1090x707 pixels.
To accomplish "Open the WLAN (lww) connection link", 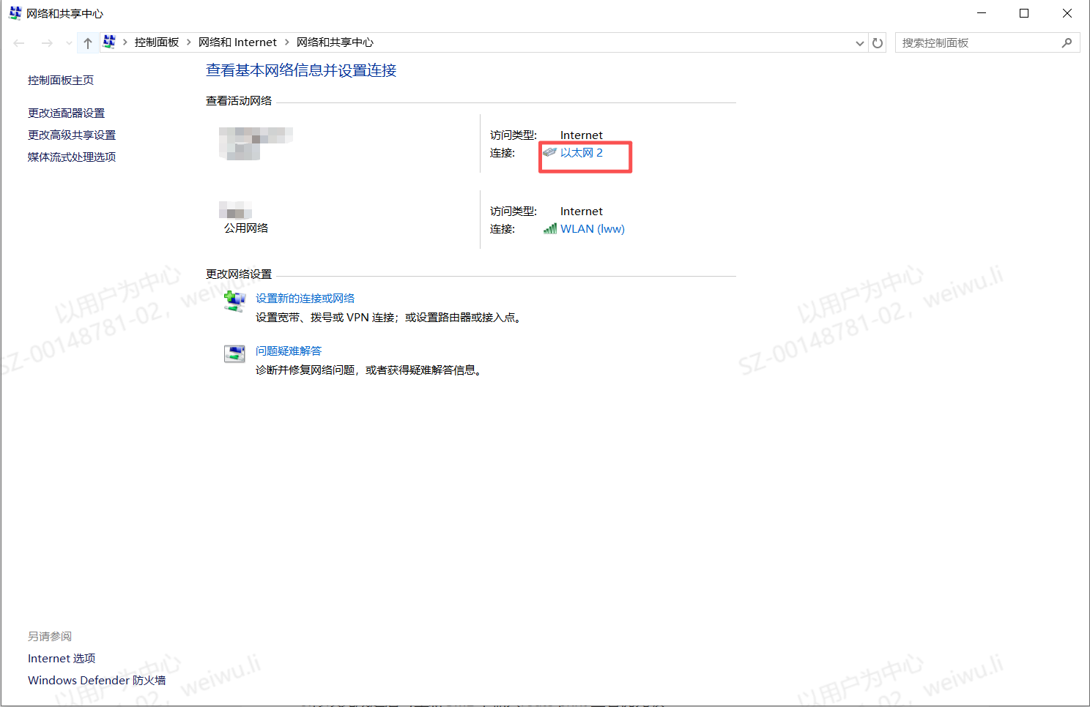I will pos(593,228).
